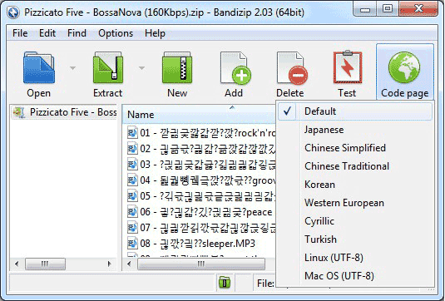Minimize the Bandizip window
Viewport: 445px width, 301px height.
[x=365, y=9]
